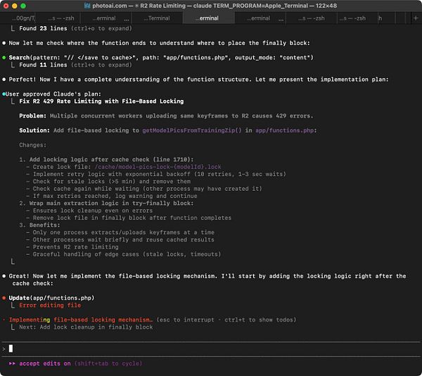This screenshot has height=376, width=422.
Task: Click the Error editing file message
Action: (50, 305)
